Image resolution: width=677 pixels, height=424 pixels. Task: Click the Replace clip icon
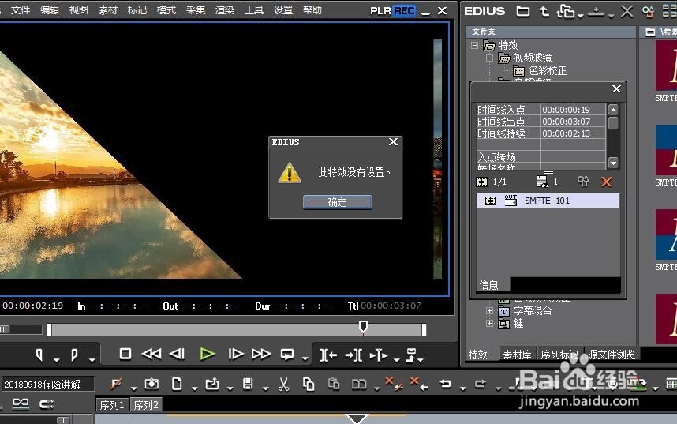[x=359, y=384]
